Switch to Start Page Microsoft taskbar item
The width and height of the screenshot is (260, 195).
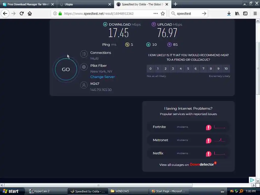click(170, 191)
